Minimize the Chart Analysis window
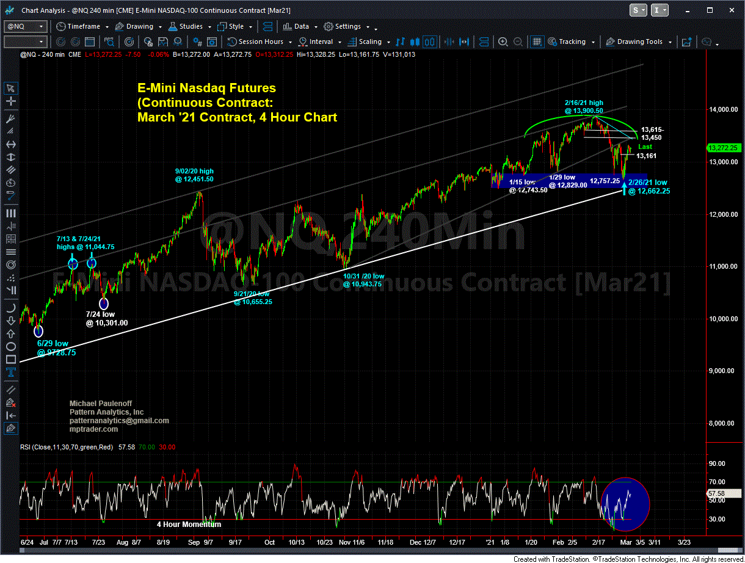Image resolution: width=745 pixels, height=563 pixels. [689, 10]
